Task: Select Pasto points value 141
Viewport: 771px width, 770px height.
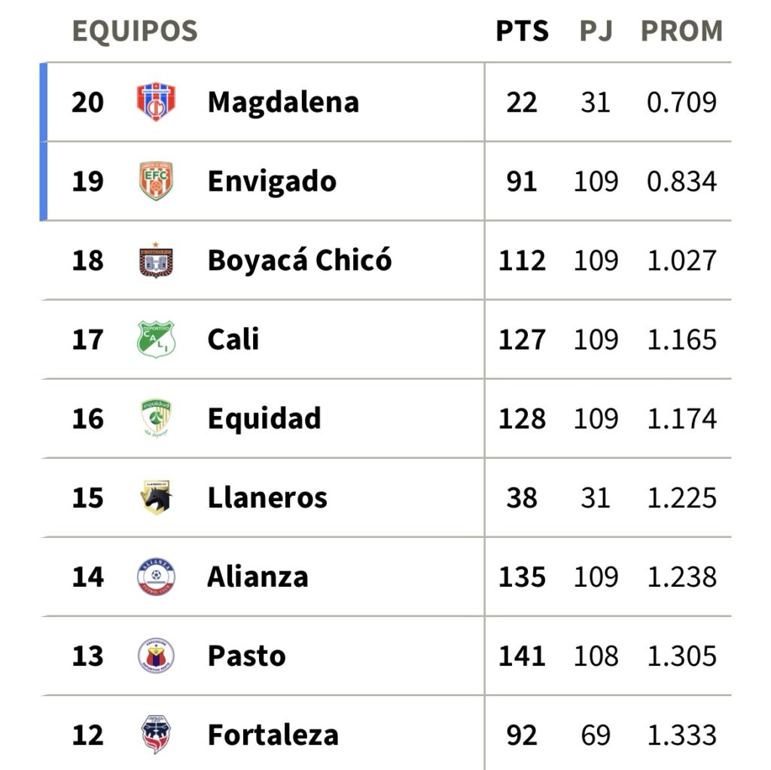Action: [522, 656]
